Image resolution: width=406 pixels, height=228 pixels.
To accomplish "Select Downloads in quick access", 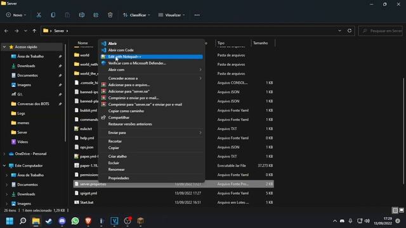I will (x=26, y=66).
